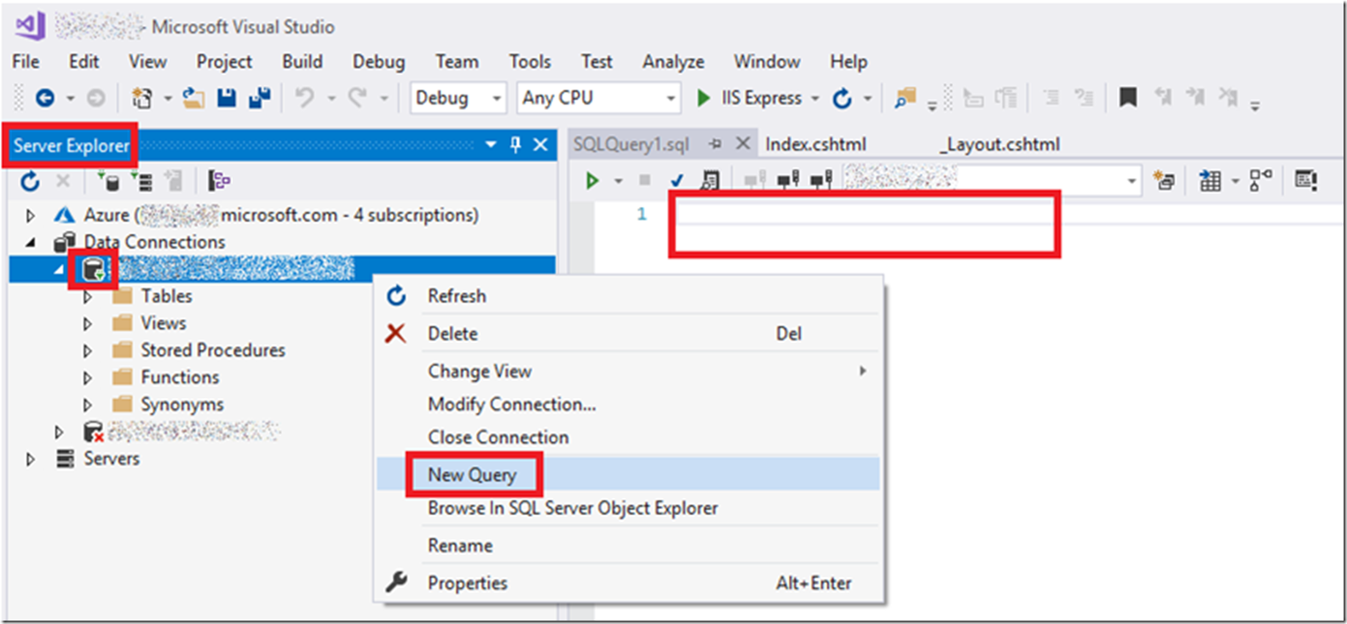Collapse the Data Connections node

click(31, 243)
